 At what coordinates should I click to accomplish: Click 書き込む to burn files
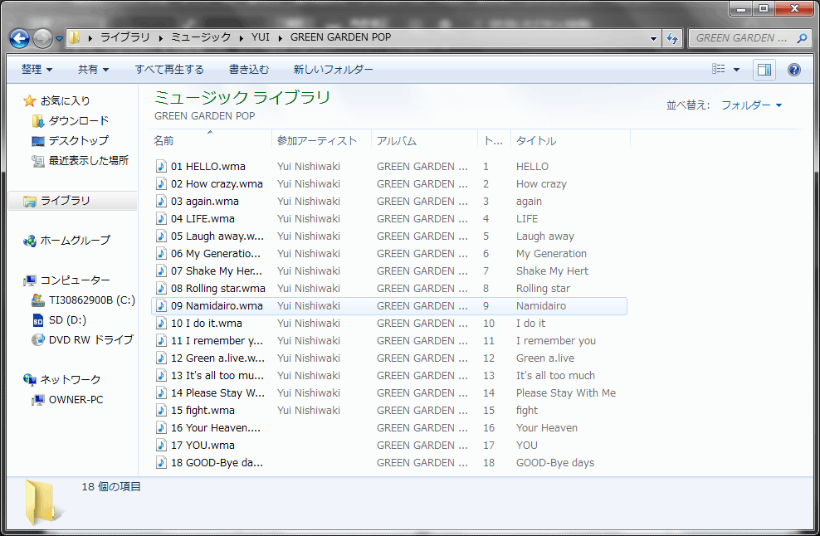(249, 69)
